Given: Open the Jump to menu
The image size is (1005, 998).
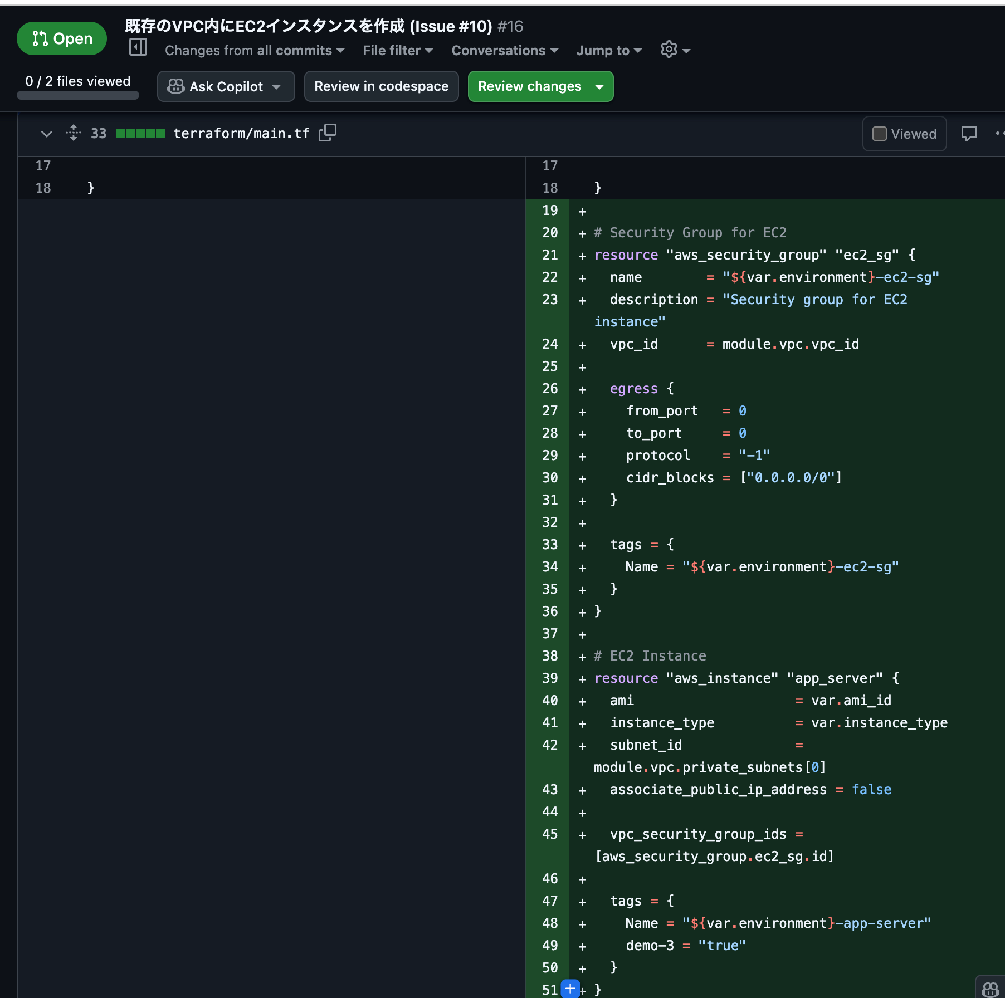Looking at the screenshot, I should click(x=609, y=51).
